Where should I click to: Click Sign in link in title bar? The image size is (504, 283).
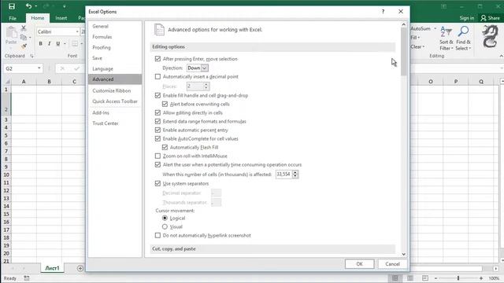click(x=467, y=18)
